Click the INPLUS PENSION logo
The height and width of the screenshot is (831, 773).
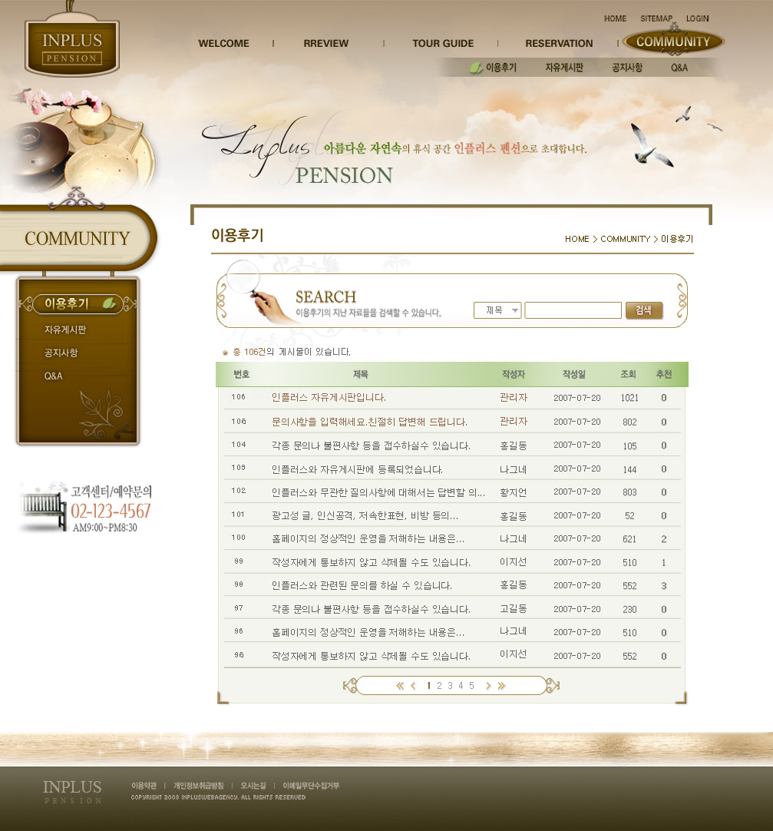72,48
